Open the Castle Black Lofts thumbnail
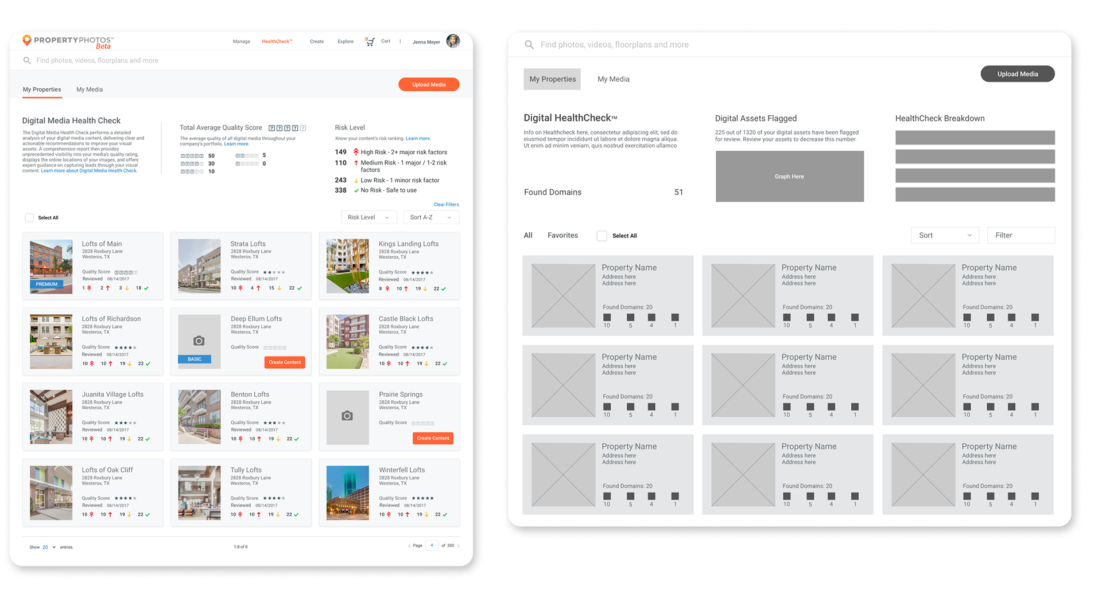The image size is (1102, 598). [348, 342]
